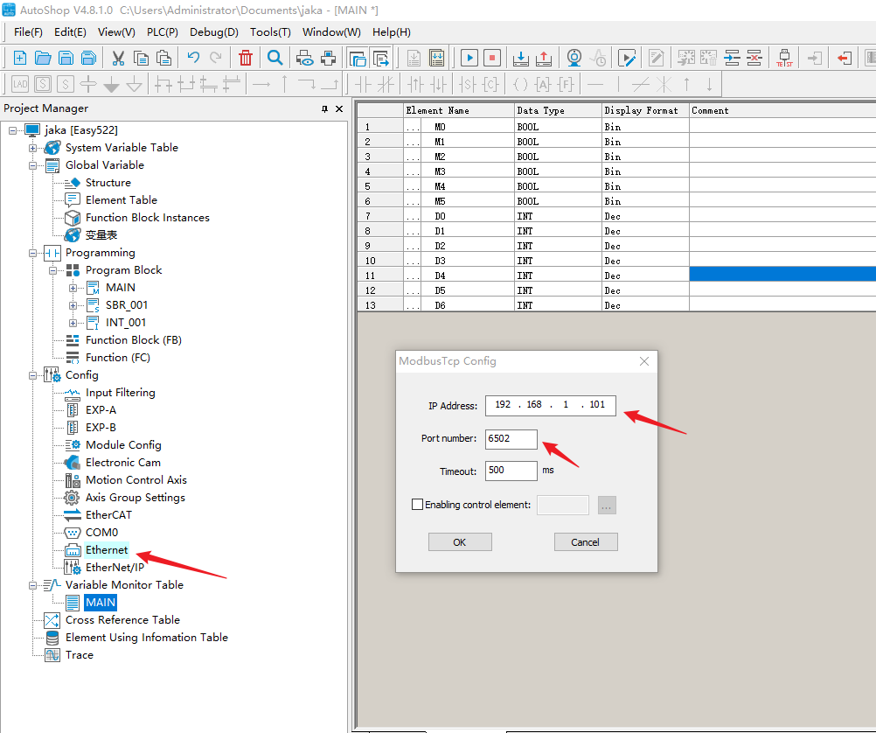Click the Upload from PLC icon
Viewport: 876px width, 733px height.
coord(543,59)
